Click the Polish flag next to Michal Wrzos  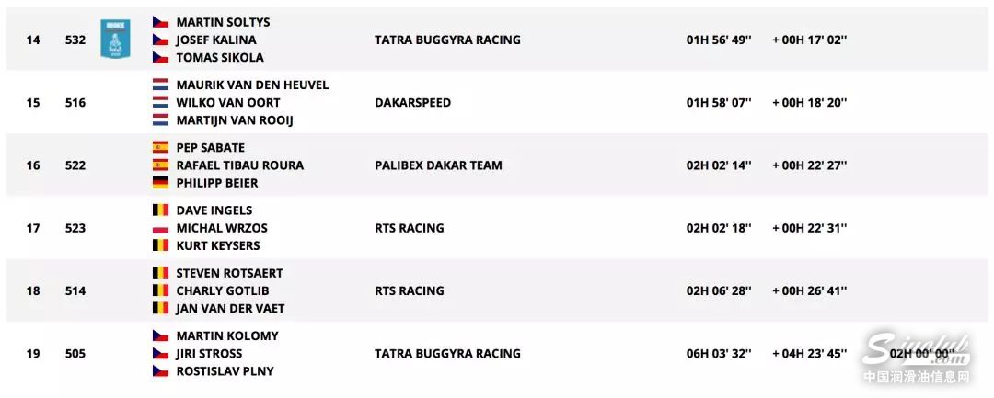[160, 228]
